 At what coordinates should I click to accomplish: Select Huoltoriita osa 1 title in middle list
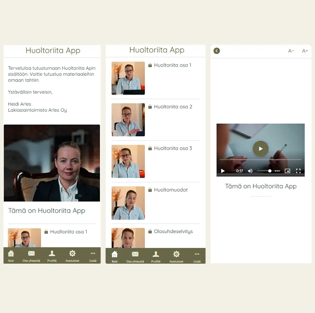173,65
